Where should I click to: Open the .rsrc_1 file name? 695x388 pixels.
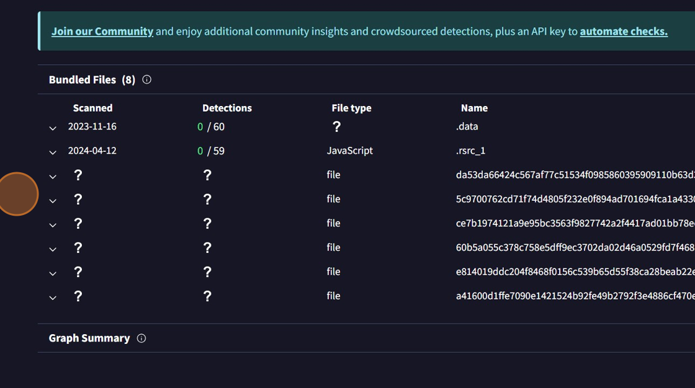[470, 151]
